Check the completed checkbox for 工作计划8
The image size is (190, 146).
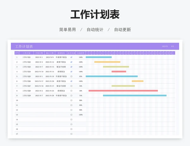[71, 91]
